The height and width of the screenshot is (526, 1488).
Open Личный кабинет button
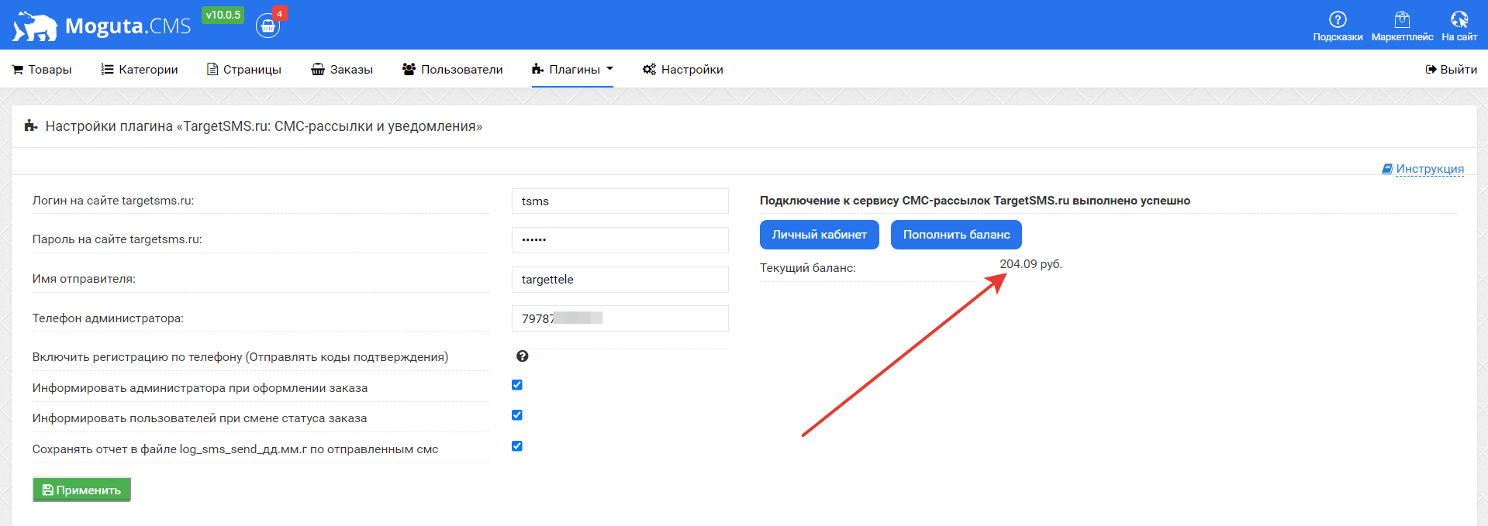pos(820,235)
